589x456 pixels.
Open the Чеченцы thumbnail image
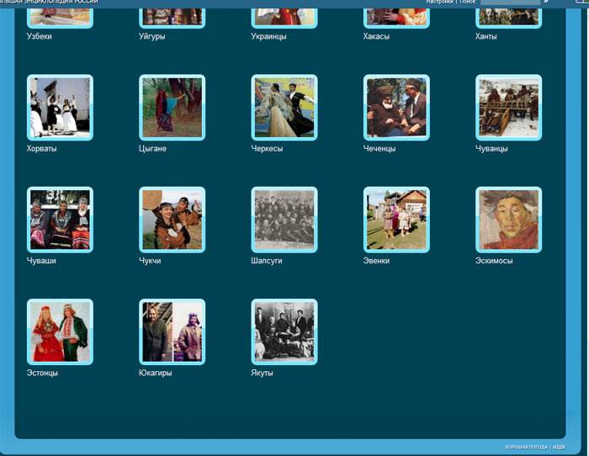click(396, 108)
